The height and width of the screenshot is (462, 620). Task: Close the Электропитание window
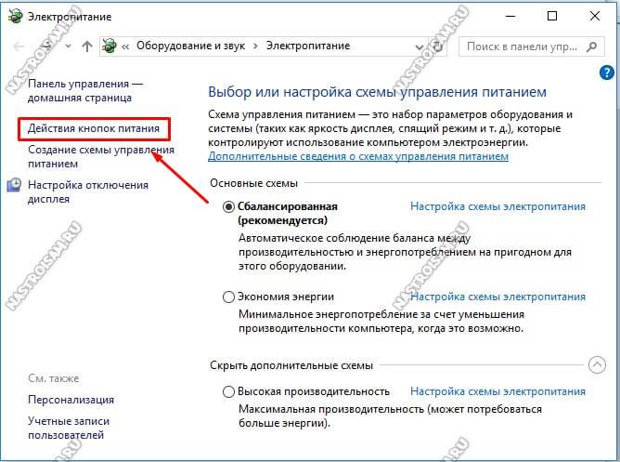tap(595, 16)
